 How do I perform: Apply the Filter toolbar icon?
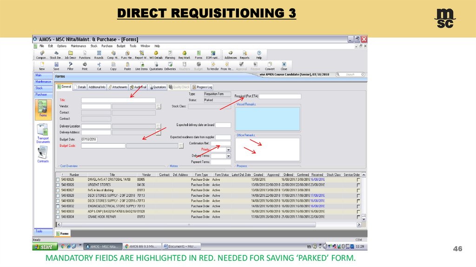(x=71, y=66)
